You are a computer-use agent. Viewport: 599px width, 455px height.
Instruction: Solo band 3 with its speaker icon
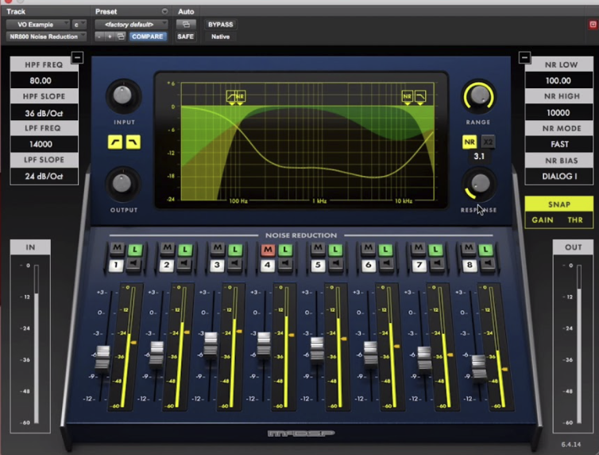click(x=234, y=263)
